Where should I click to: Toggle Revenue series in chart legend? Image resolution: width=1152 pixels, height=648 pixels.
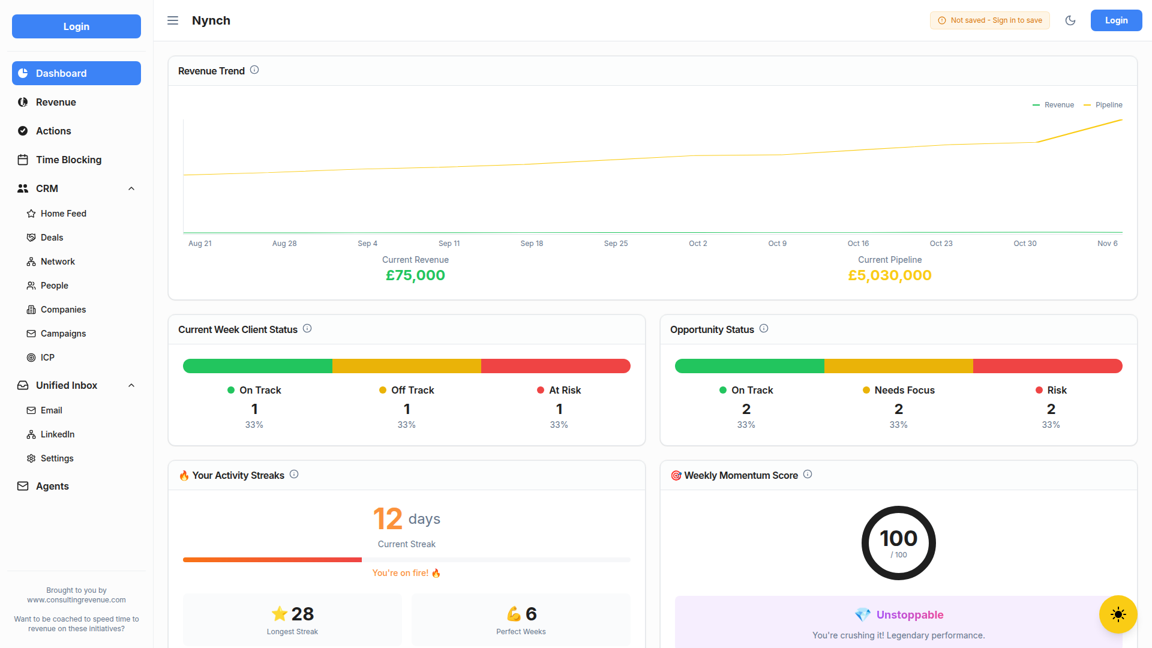[x=1053, y=105]
